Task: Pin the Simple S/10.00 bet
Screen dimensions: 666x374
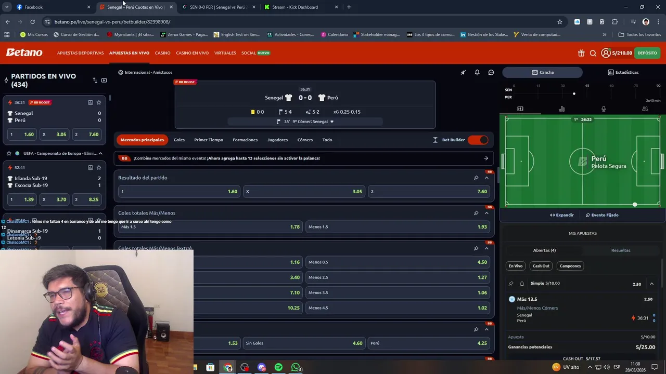Action: (x=511, y=284)
